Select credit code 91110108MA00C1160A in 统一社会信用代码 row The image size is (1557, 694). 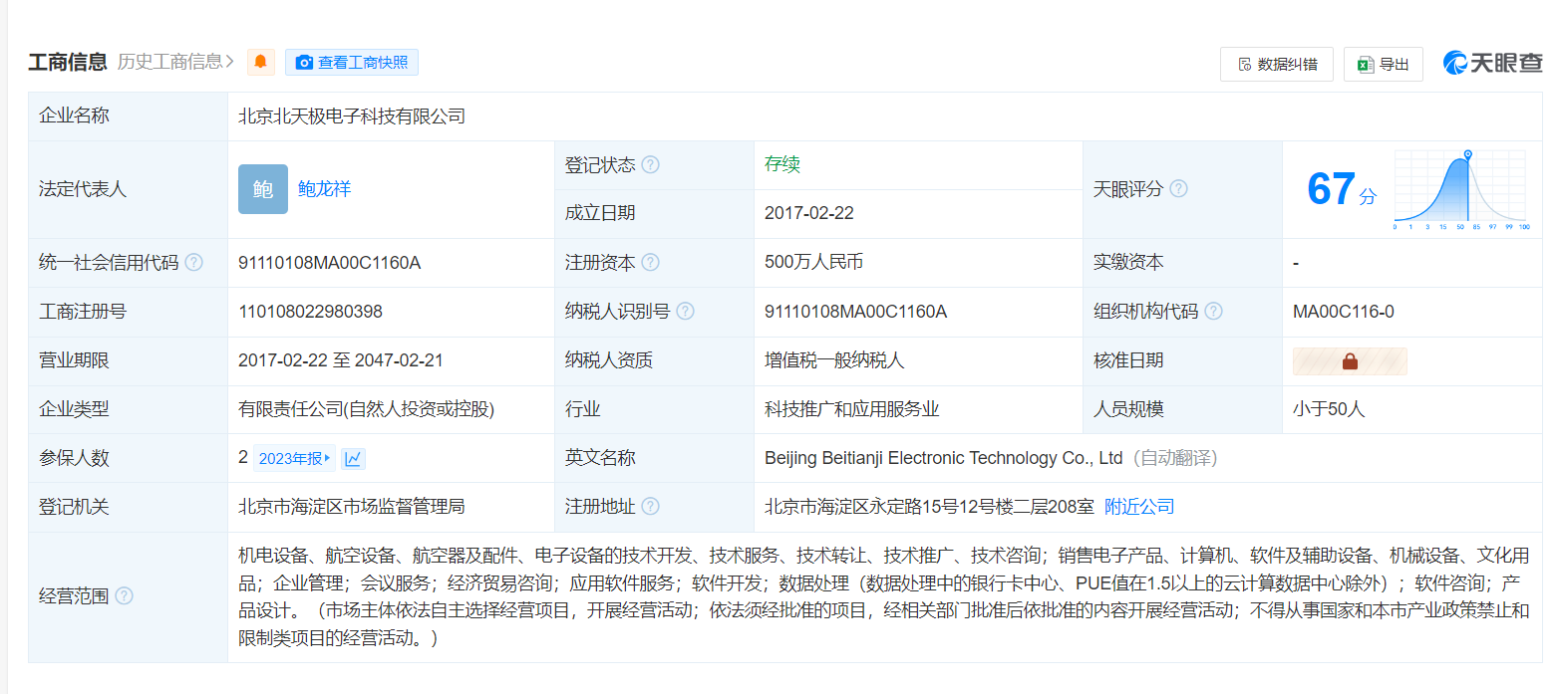329,263
